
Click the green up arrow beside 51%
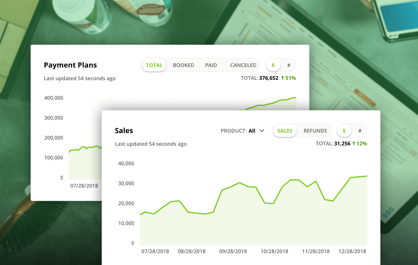pos(282,78)
